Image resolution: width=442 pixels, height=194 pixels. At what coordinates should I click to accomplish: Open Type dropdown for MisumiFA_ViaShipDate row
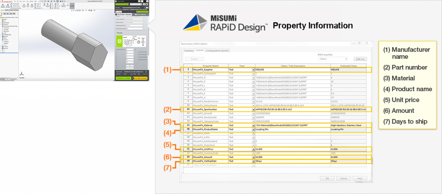click(x=253, y=161)
